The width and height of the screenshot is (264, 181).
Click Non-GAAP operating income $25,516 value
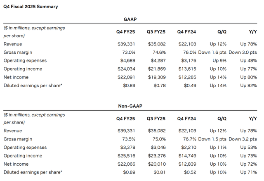click(x=126, y=155)
